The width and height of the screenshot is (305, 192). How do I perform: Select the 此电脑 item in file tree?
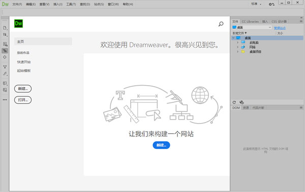coord(254,43)
